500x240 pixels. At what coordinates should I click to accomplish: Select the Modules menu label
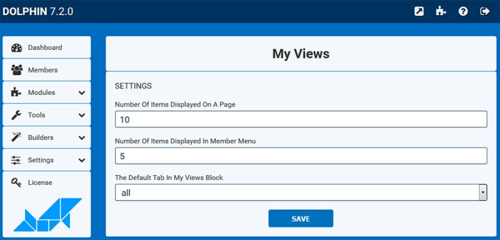(41, 92)
